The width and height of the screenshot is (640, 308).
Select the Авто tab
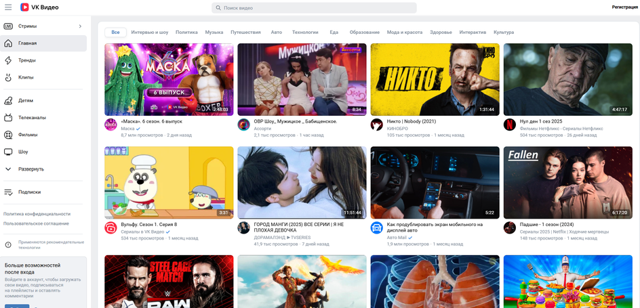point(277,32)
